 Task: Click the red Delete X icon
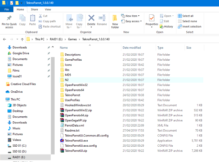[x=91, y=18]
